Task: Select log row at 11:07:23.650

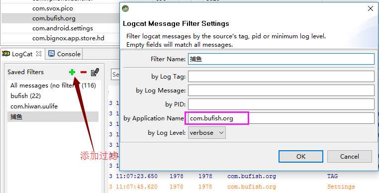Action: coord(243,176)
